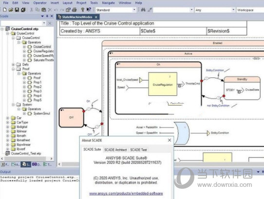This screenshot has width=264, height=199.
Task: Click the Cut scissors icon
Action: pos(31,10)
